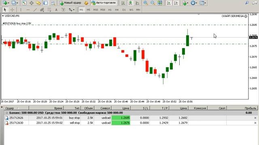This screenshot has width=259, height=145.
Task: Toggle candlestick chart mode
Action: coord(130,3)
